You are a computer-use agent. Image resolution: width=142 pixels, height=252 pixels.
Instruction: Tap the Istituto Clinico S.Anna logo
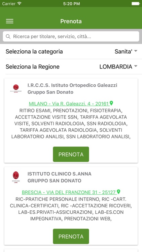tap(16, 177)
